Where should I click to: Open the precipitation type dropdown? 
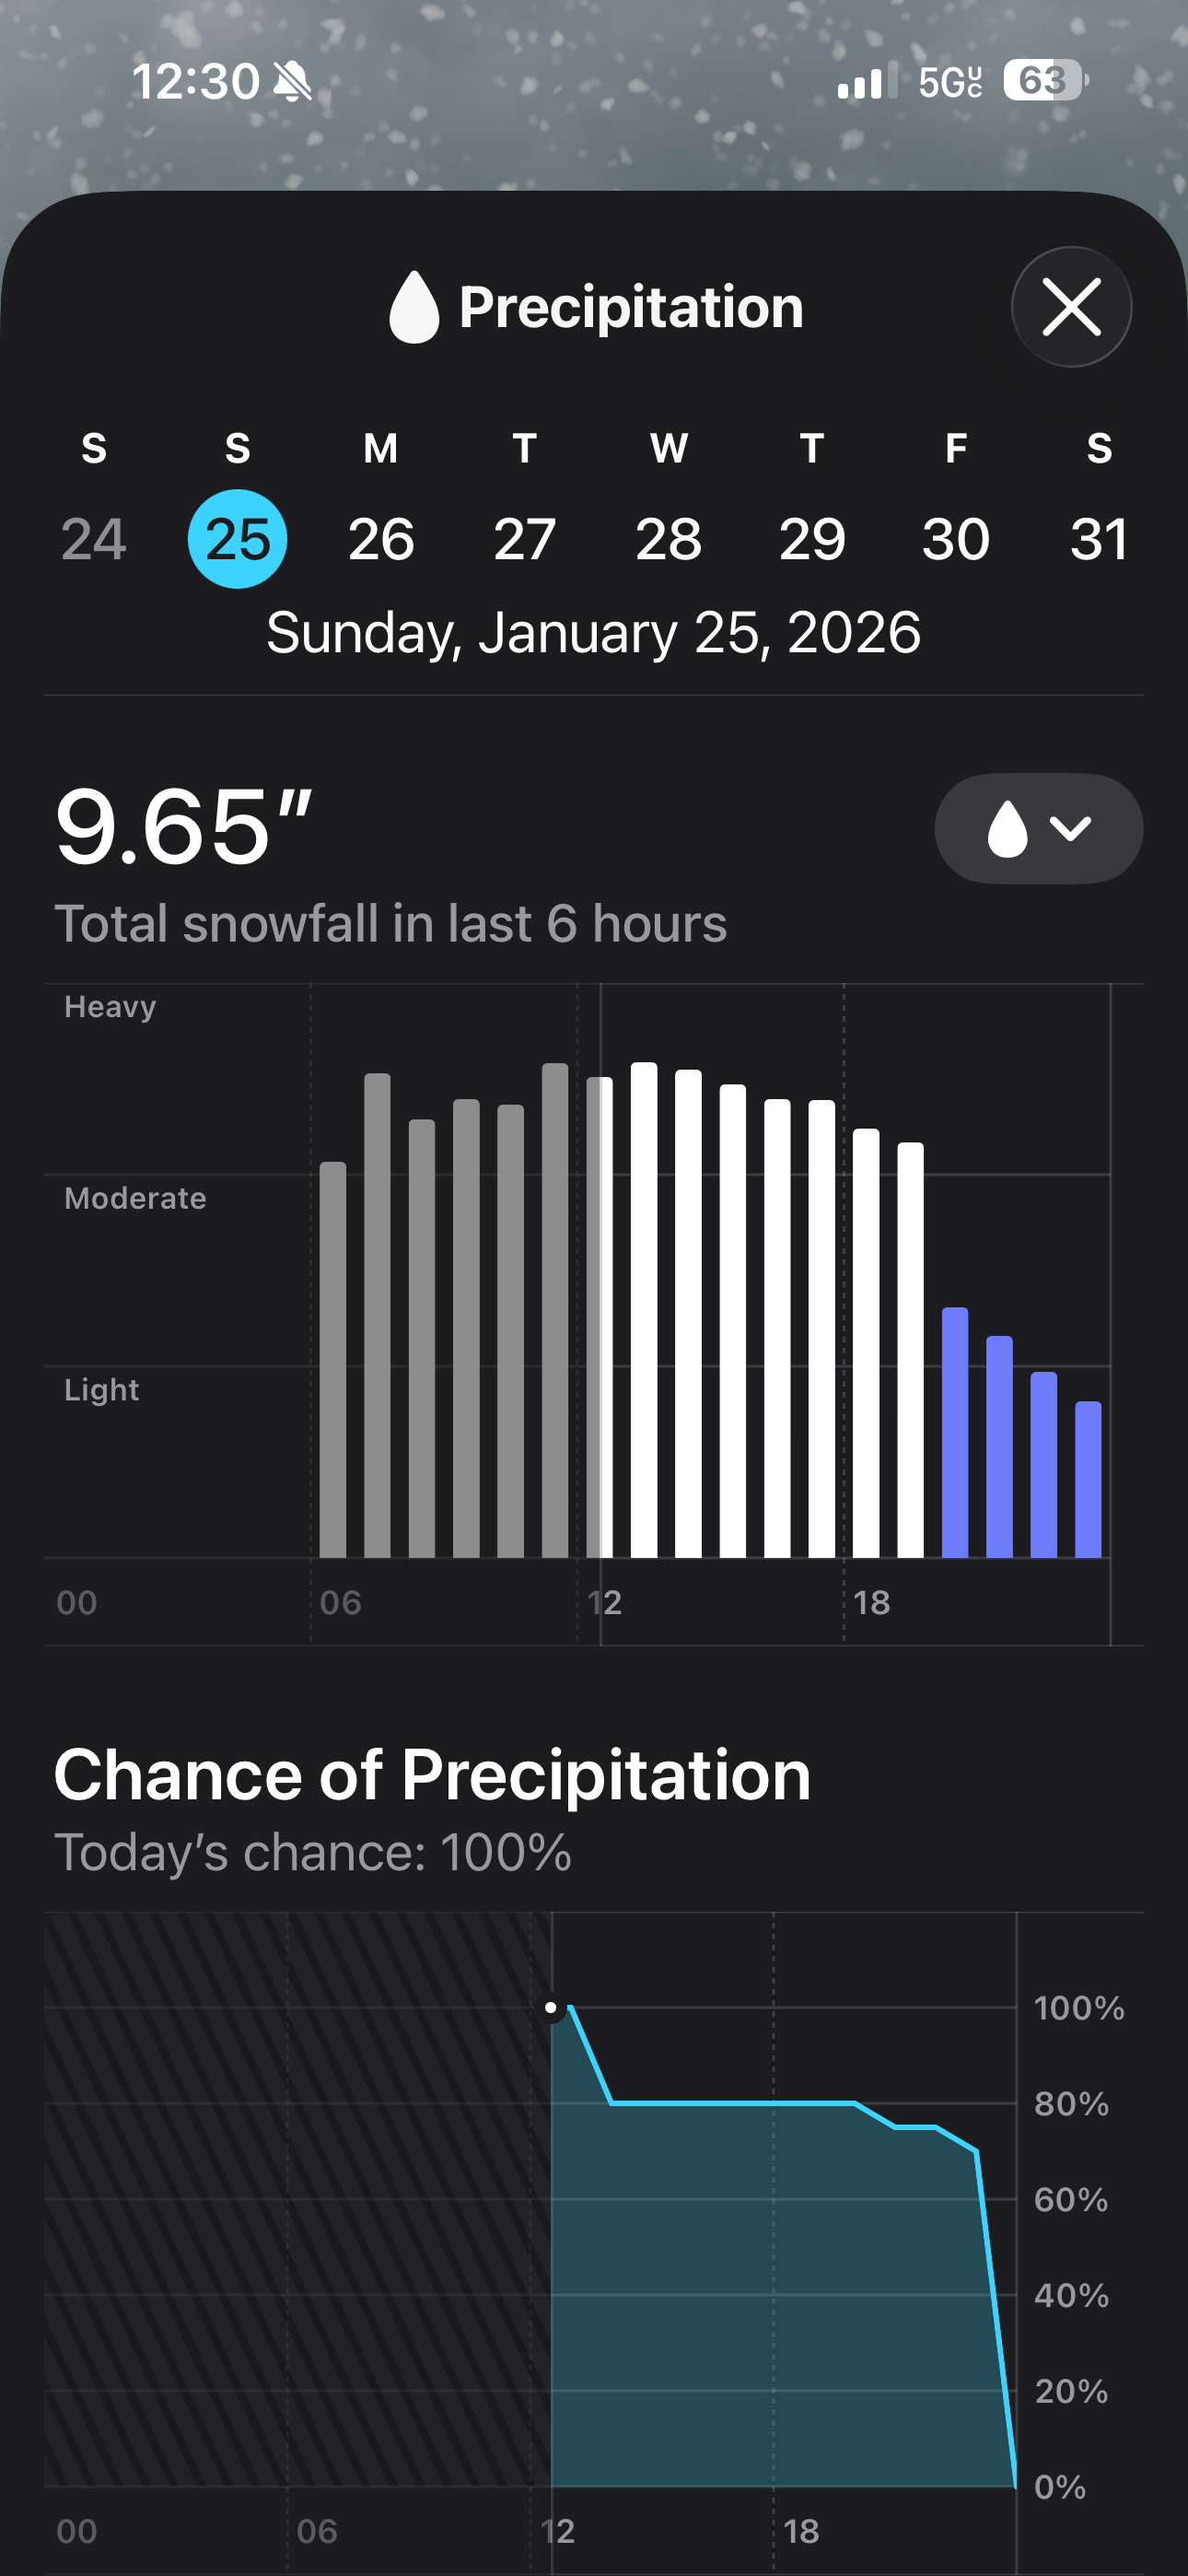coord(1038,828)
